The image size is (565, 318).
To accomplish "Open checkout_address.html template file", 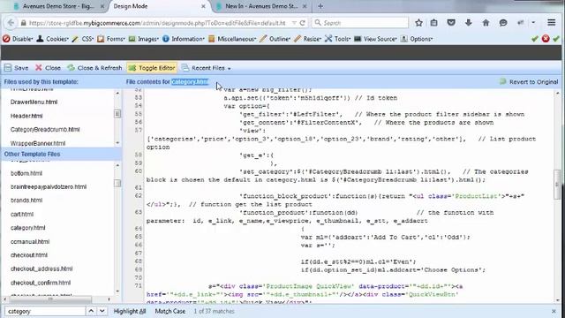I will pos(41,269).
